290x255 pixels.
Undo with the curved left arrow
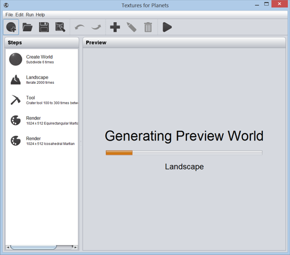point(79,27)
